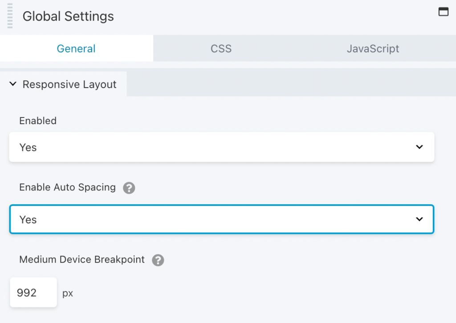456x323 pixels.
Task: Select the General tab
Action: pyautogui.click(x=76, y=48)
